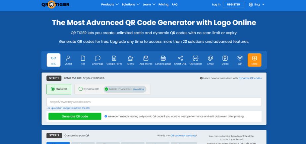Screen dimensions: 306x144
Task: Click upload an image to extract the URL
Action: tap(68, 108)
